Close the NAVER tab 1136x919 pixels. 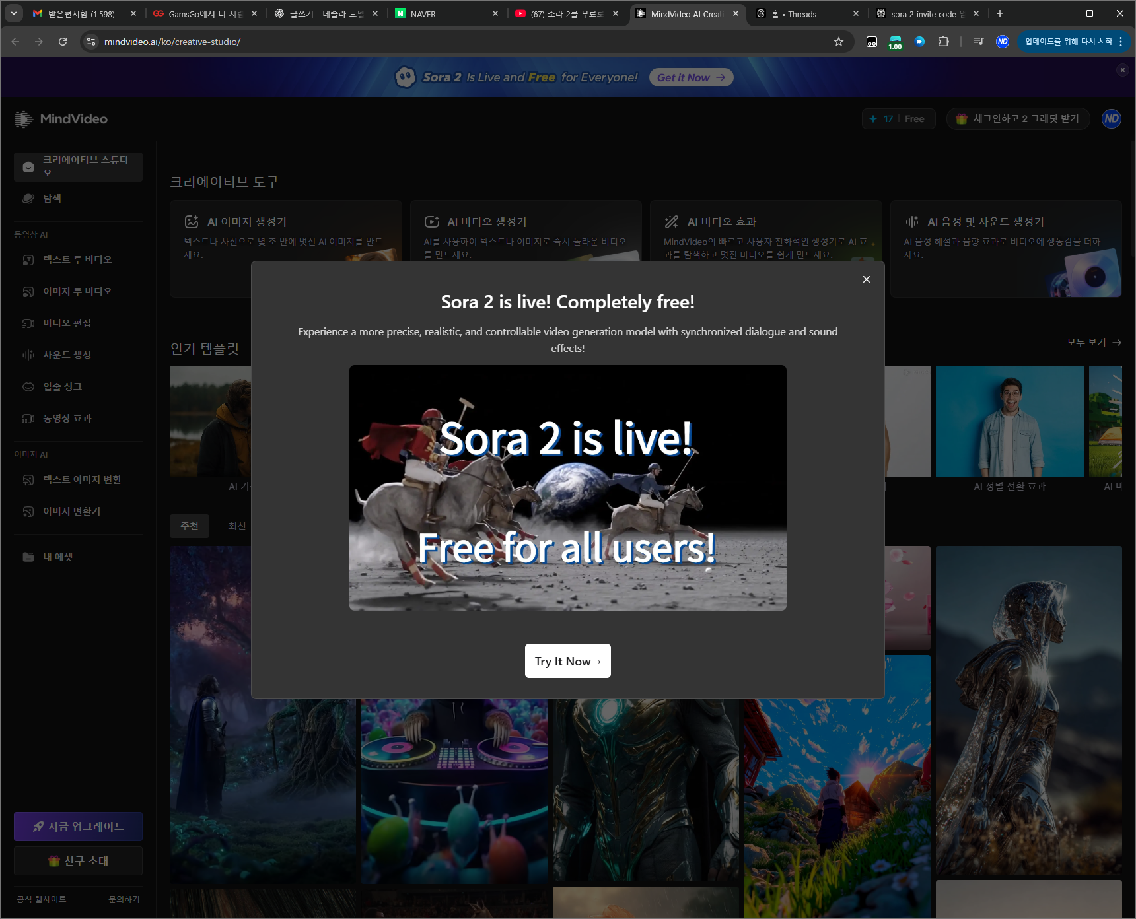tap(495, 13)
